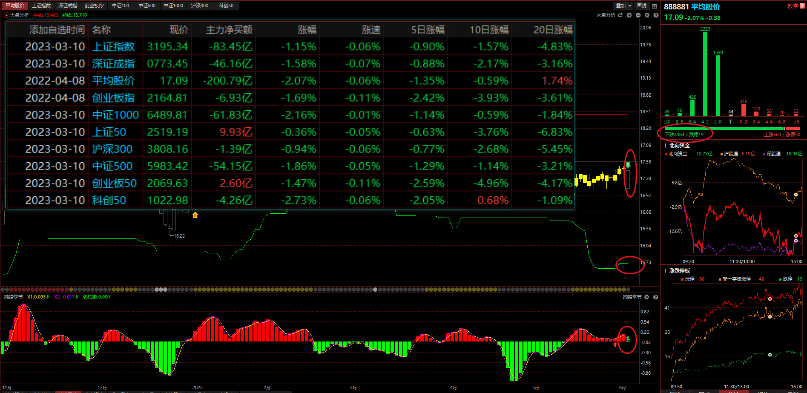Click the plus zoom icon on main chart

629,15
